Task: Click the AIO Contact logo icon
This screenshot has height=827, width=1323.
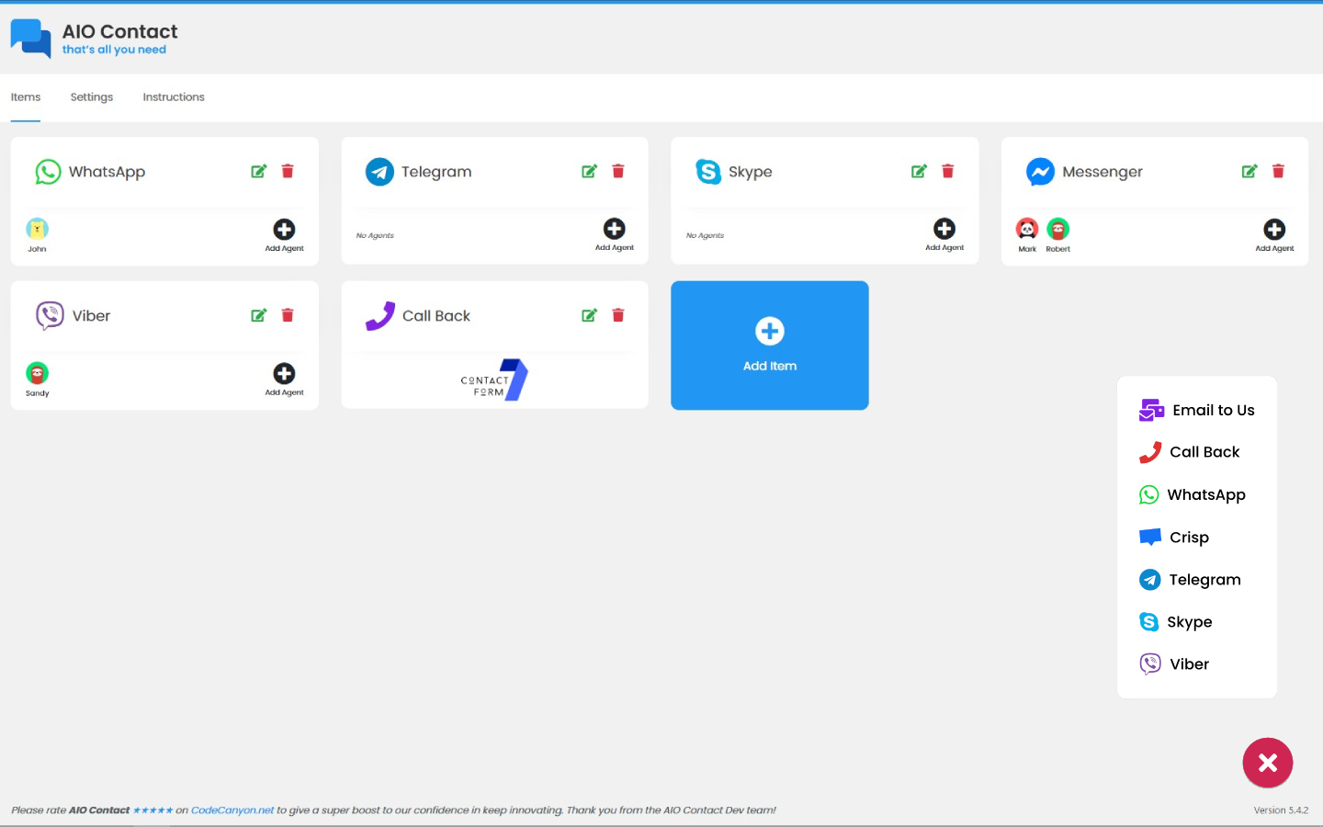Action: (x=30, y=39)
